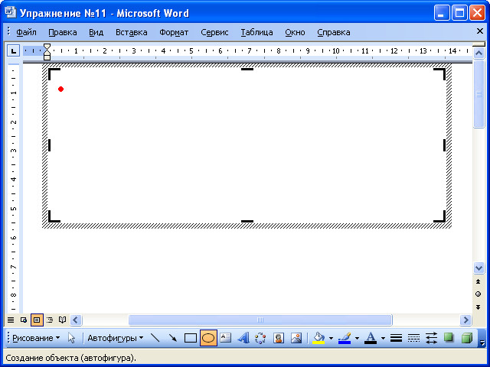The height and width of the screenshot is (367, 490).
Task: Insert a text box (Надпись)
Action: click(226, 338)
